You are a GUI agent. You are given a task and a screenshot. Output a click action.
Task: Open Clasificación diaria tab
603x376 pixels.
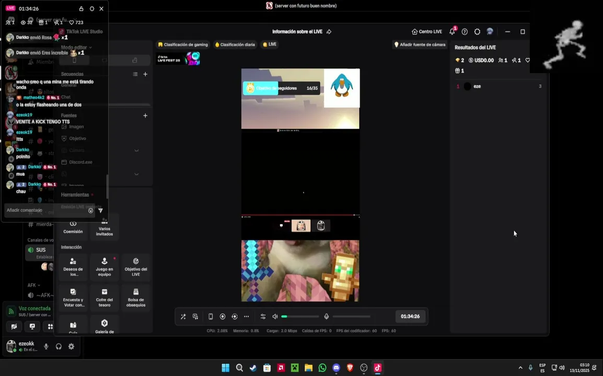click(x=235, y=44)
